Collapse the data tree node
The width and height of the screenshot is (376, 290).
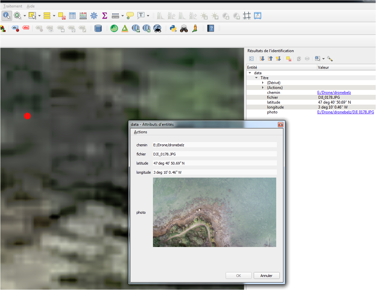(x=250, y=73)
